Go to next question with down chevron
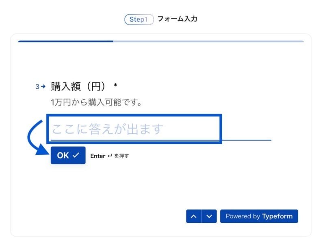 pyautogui.click(x=209, y=216)
